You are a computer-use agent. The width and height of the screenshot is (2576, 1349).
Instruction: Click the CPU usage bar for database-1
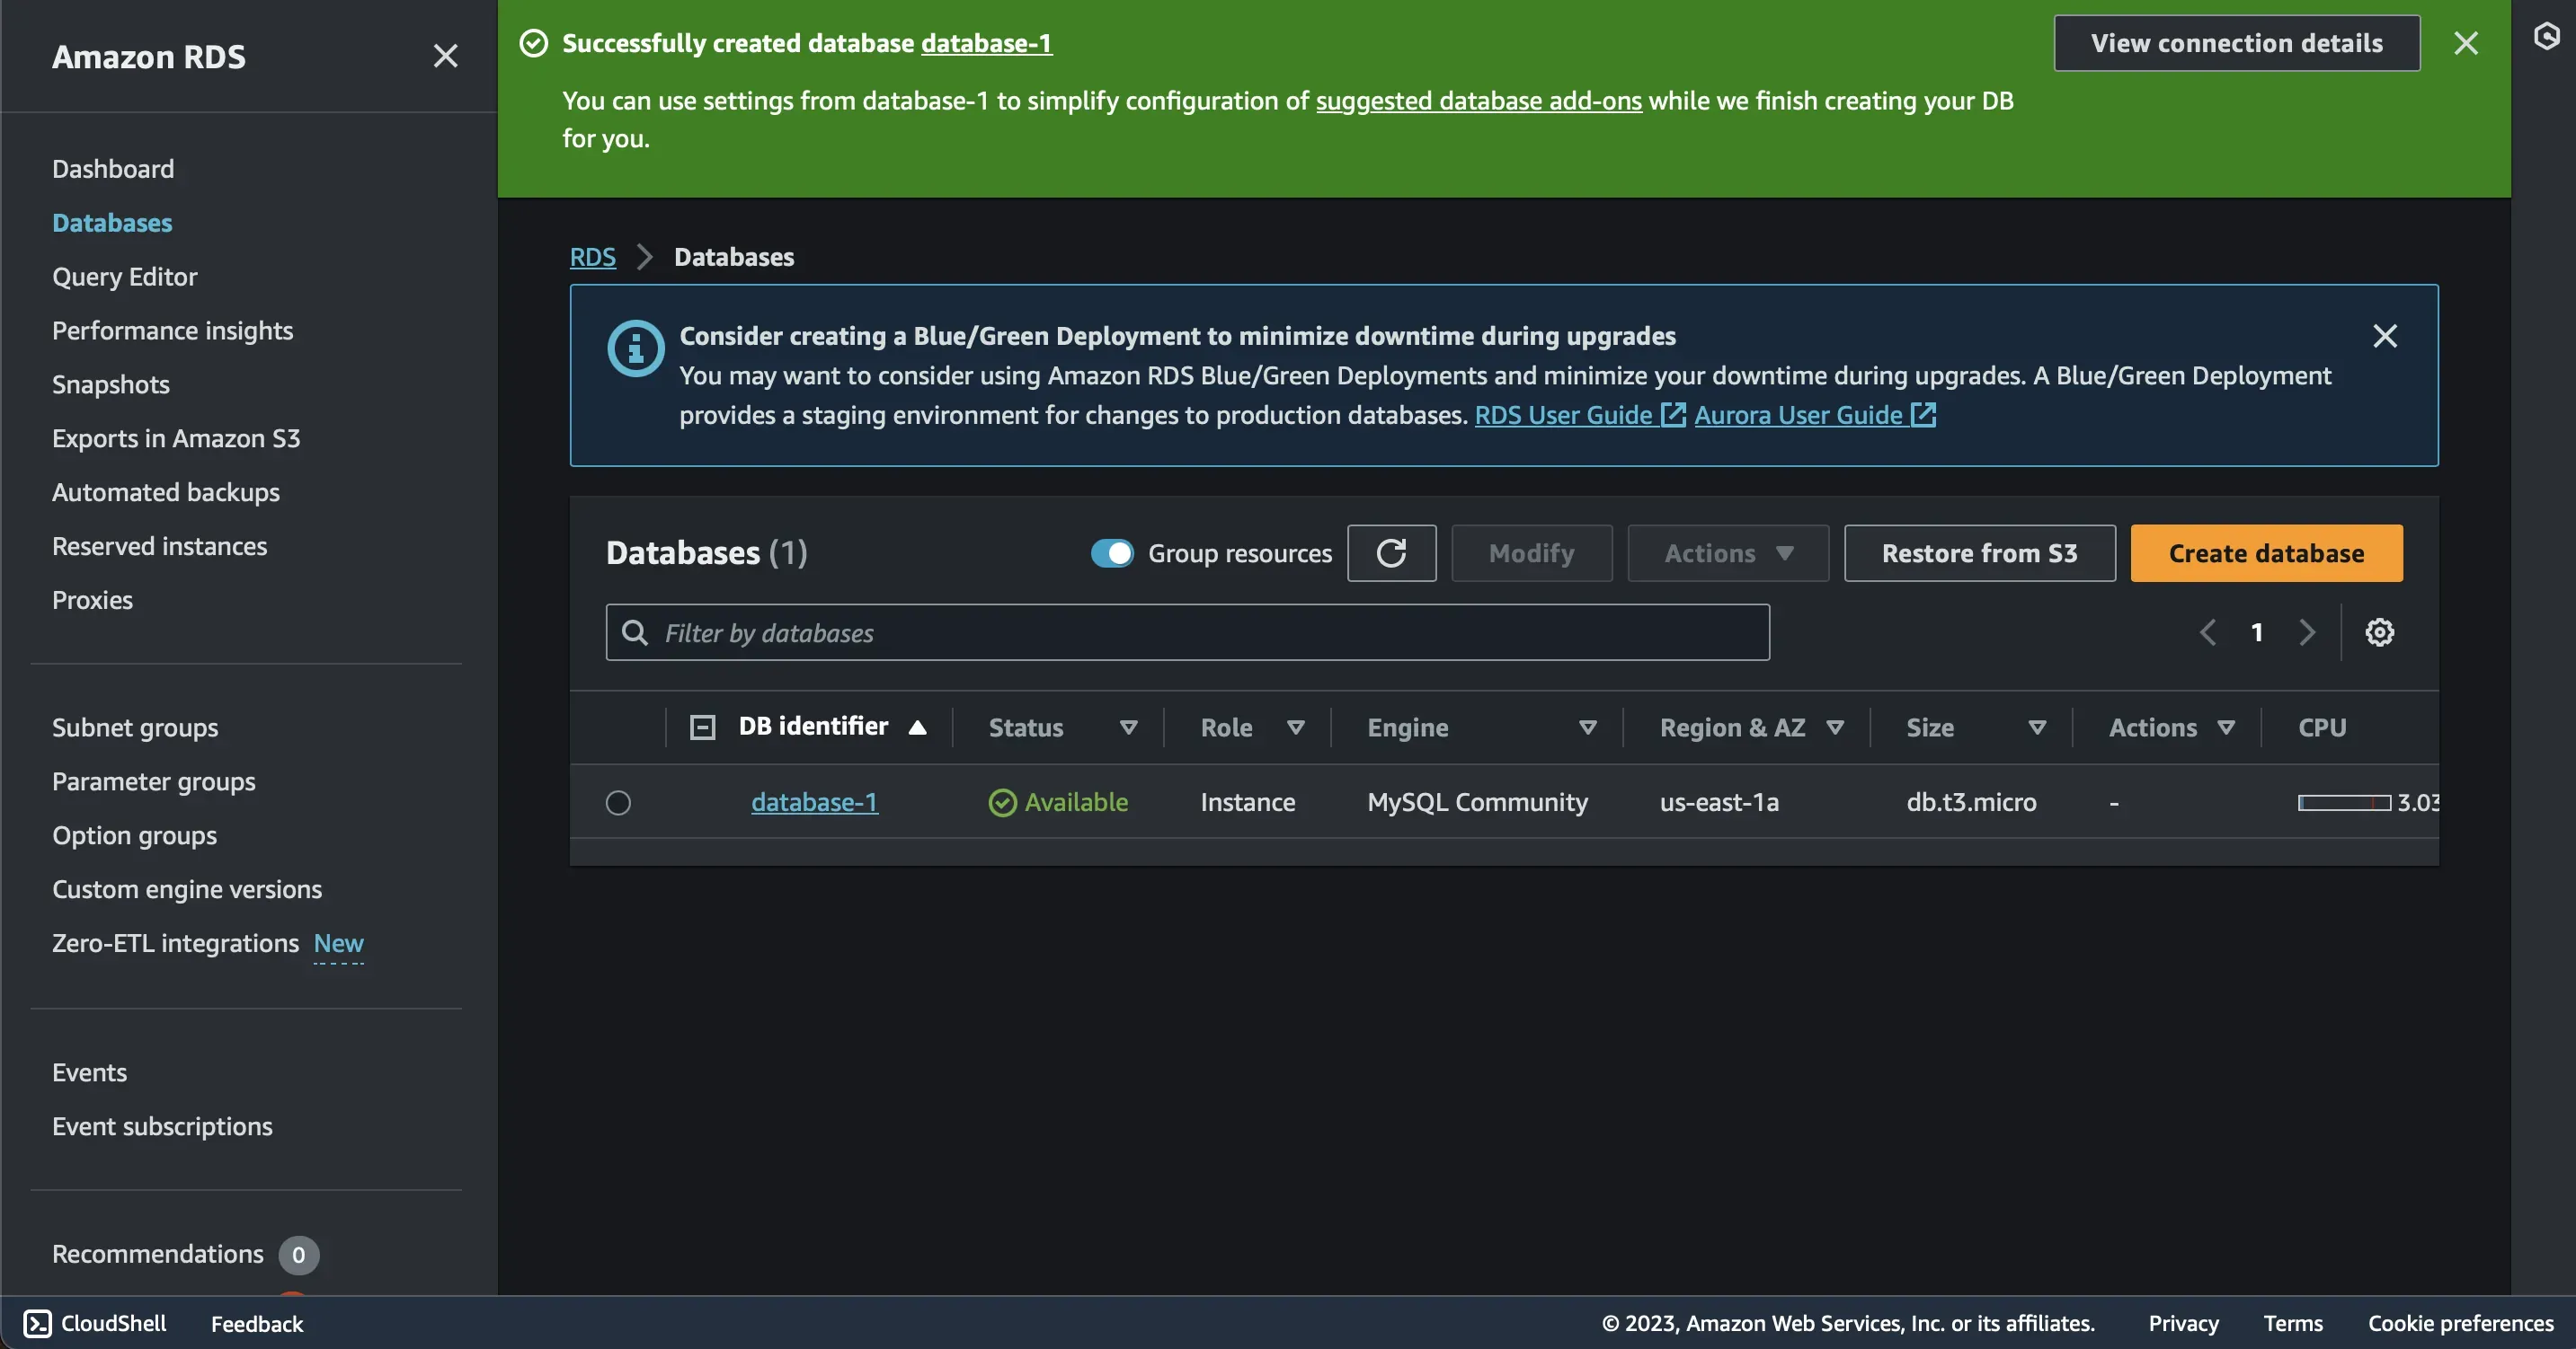coord(2344,802)
